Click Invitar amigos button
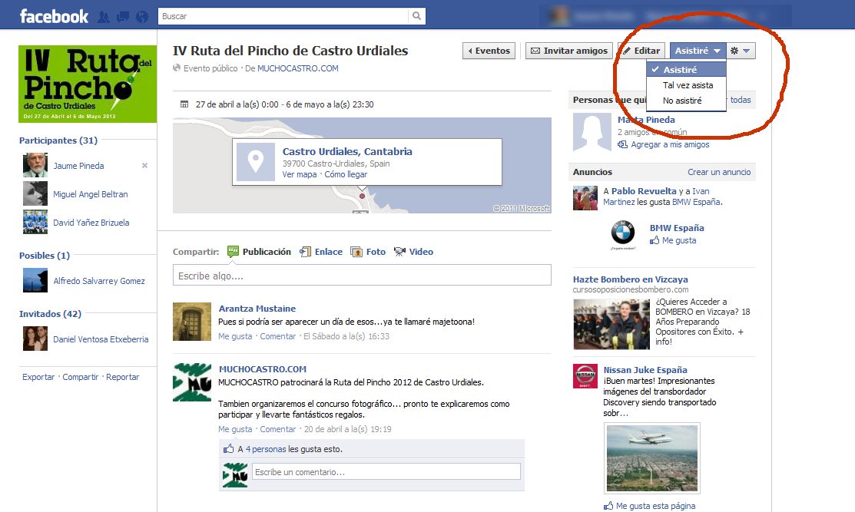Image resolution: width=855 pixels, height=512 pixels. click(569, 51)
